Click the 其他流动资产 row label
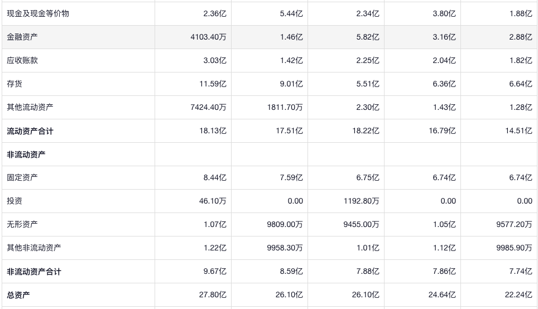Viewport: 538px width, 309px height. [30, 107]
